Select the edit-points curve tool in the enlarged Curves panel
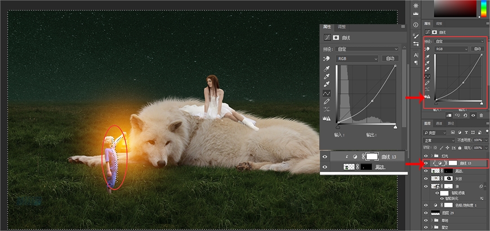This screenshot has height=231, width=490. (x=327, y=93)
